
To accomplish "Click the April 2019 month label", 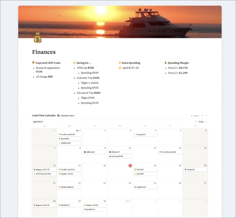I will [x=38, y=122].
